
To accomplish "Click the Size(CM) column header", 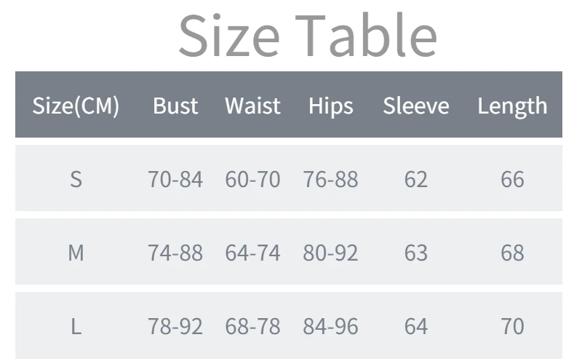I will 76,106.
